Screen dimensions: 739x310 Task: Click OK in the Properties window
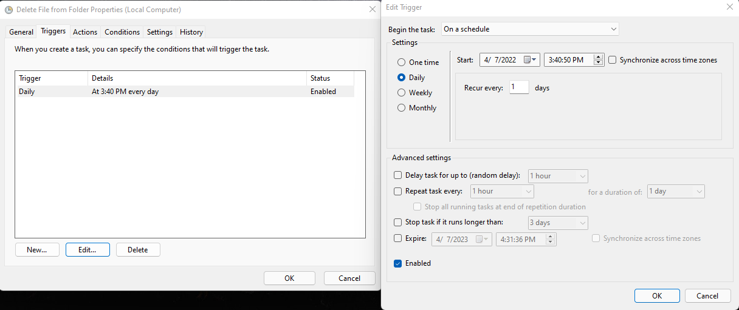coord(289,278)
